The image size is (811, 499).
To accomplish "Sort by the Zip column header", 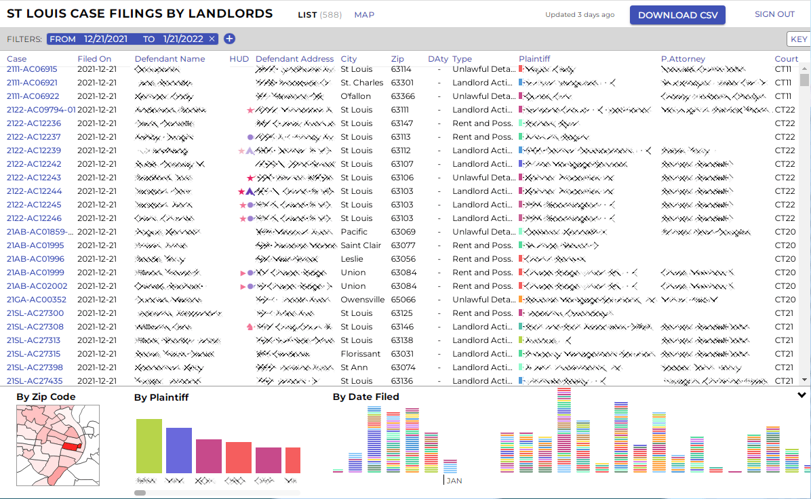I will coord(397,59).
